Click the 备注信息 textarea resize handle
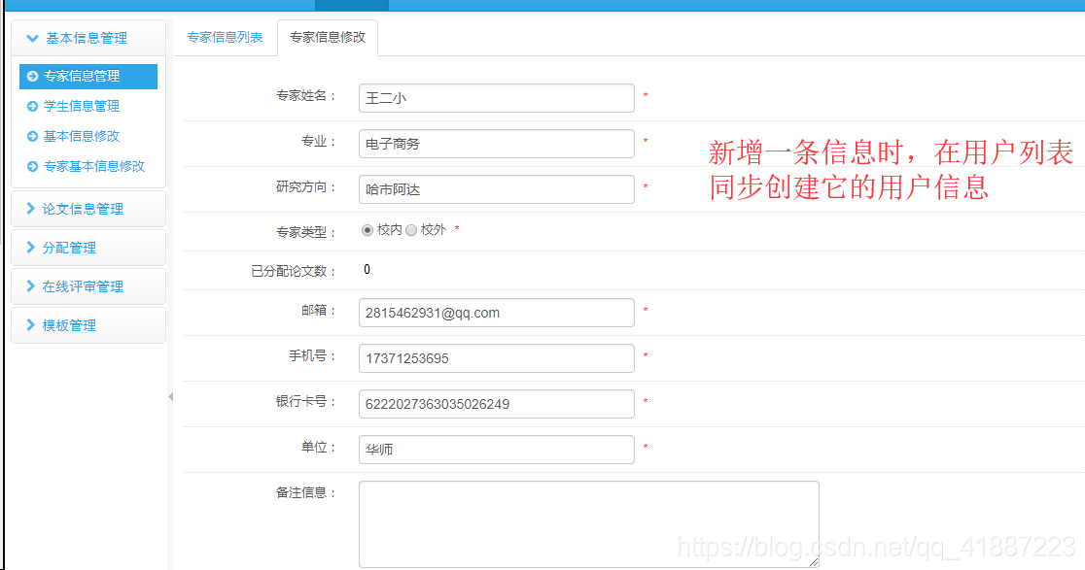 pos(814,562)
